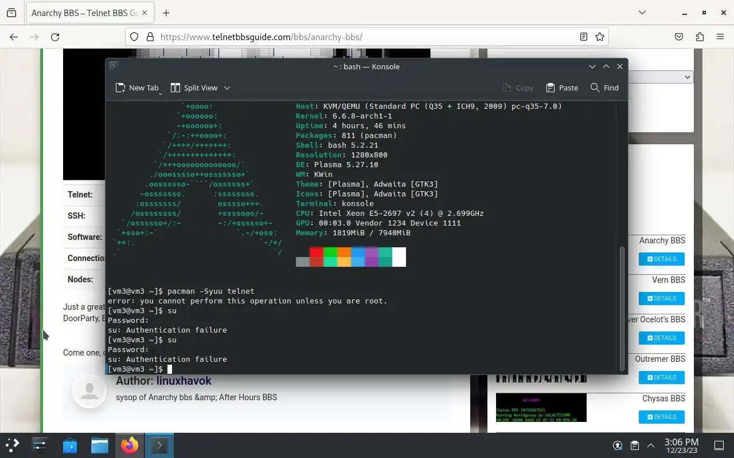The width and height of the screenshot is (734, 458).
Task: Click the SSH: row label
Action: (76, 216)
